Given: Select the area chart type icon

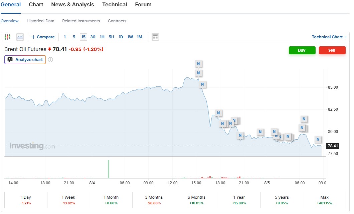Looking at the screenshot, I should [20, 37].
